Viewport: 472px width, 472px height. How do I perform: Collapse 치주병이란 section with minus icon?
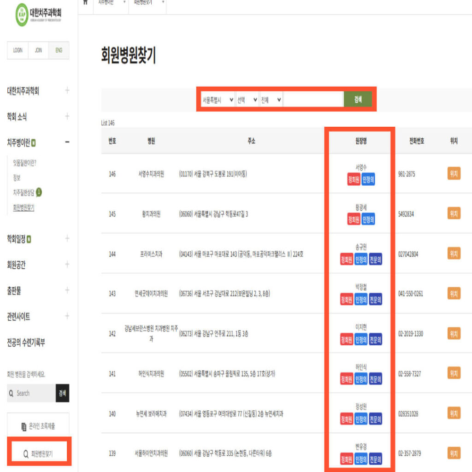pos(67,142)
